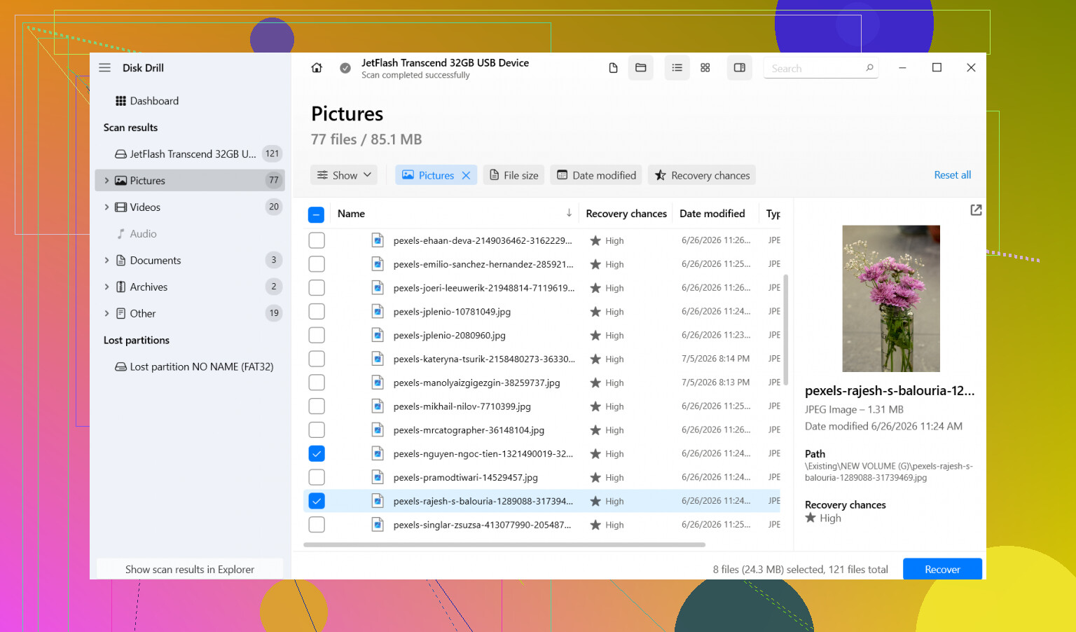Open the Show dropdown filter
The height and width of the screenshot is (632, 1076).
click(344, 175)
